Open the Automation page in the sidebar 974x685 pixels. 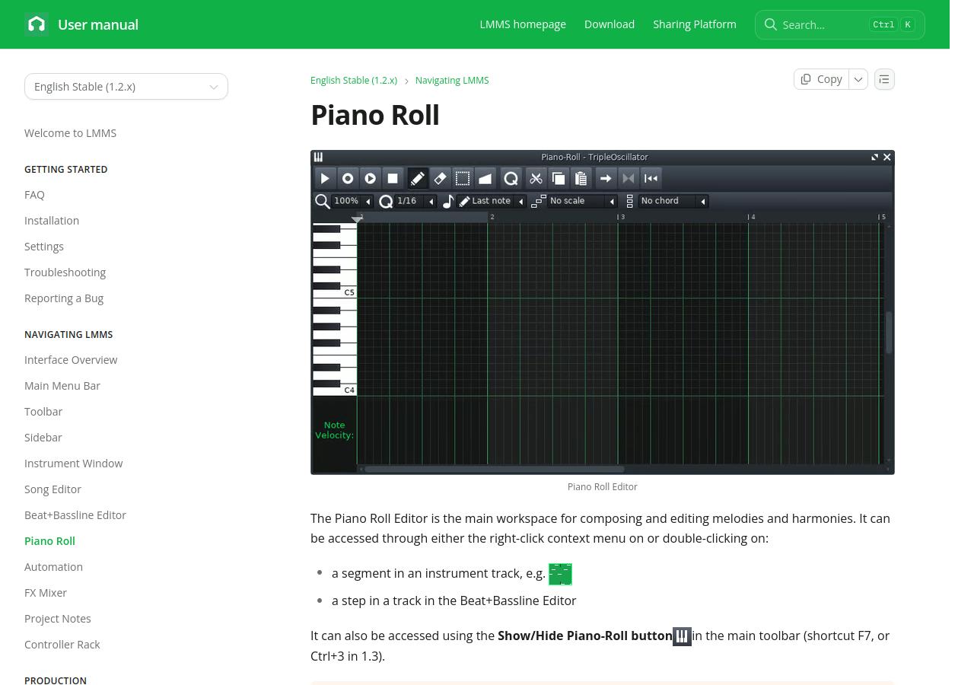coord(53,567)
